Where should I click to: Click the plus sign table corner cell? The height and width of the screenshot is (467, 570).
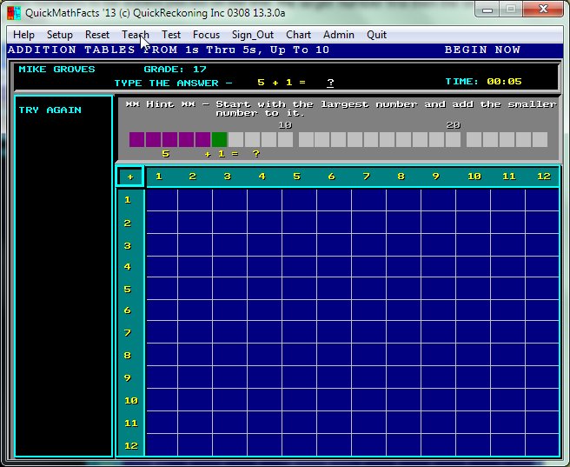pos(130,177)
